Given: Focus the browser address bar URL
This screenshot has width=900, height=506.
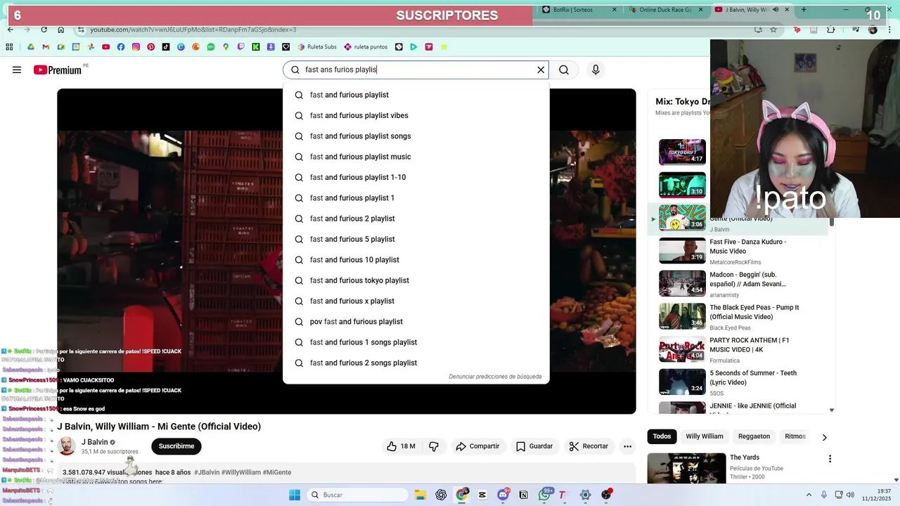Looking at the screenshot, I should click(193, 30).
